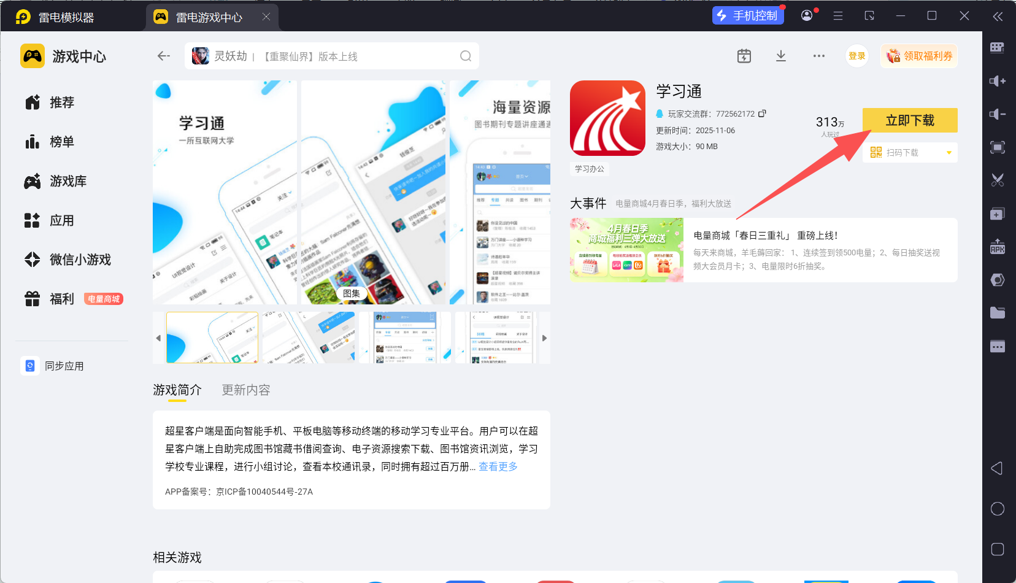Screen dimensions: 1016x583
Task: Click the magnifier search icon
Action: pyautogui.click(x=466, y=56)
